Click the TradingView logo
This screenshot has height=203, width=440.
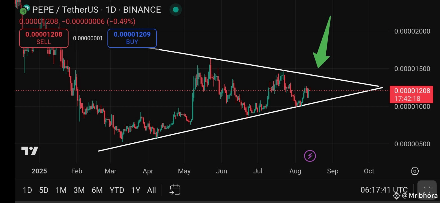(30, 151)
